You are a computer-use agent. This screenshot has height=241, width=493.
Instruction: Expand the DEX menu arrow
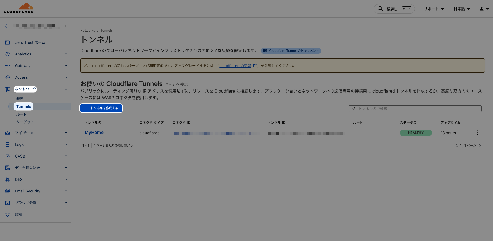coord(66,179)
